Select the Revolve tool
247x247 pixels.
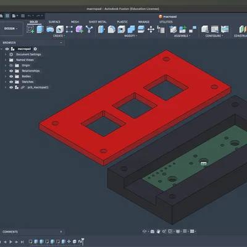(x=50, y=29)
